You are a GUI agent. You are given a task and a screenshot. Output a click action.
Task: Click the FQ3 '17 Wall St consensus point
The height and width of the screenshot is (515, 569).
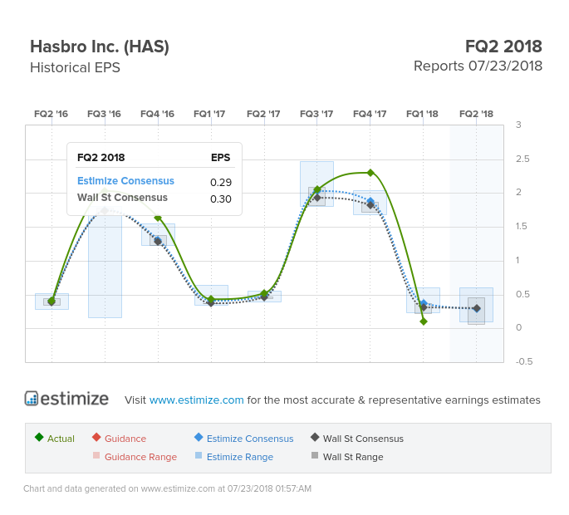pyautogui.click(x=317, y=198)
